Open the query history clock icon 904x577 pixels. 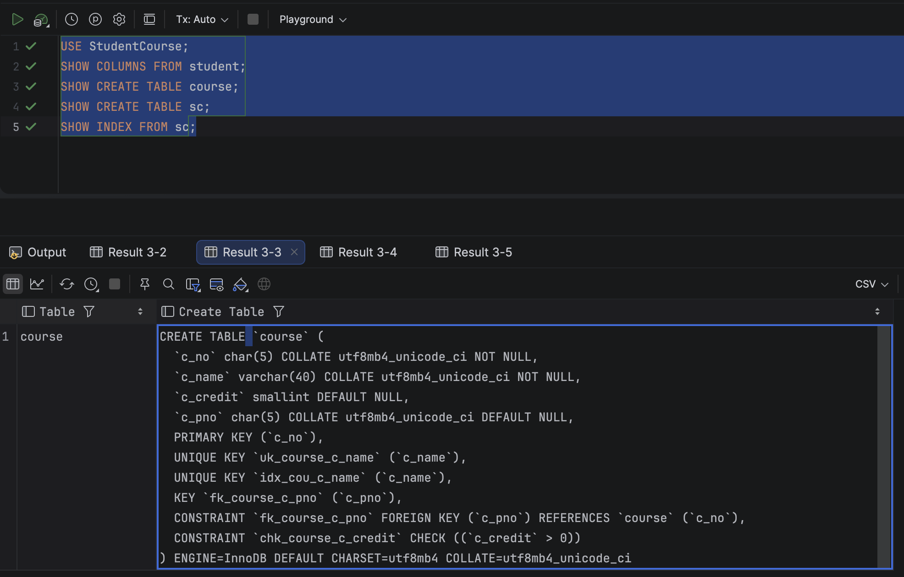coord(72,19)
